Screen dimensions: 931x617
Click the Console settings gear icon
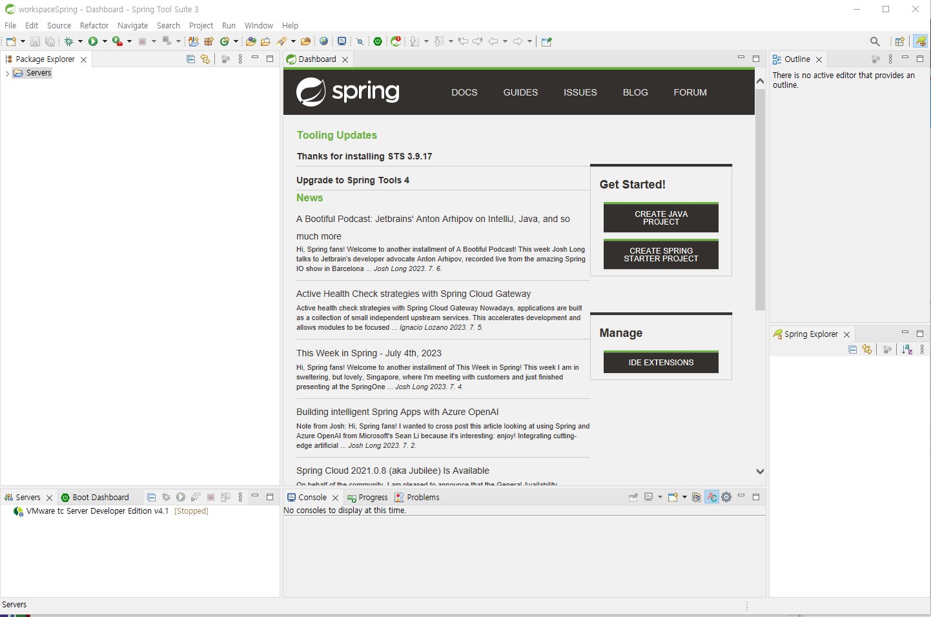point(726,497)
